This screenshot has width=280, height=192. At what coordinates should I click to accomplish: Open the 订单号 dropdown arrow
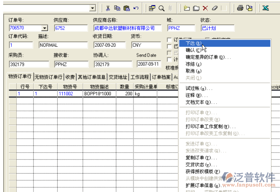tap(44, 28)
